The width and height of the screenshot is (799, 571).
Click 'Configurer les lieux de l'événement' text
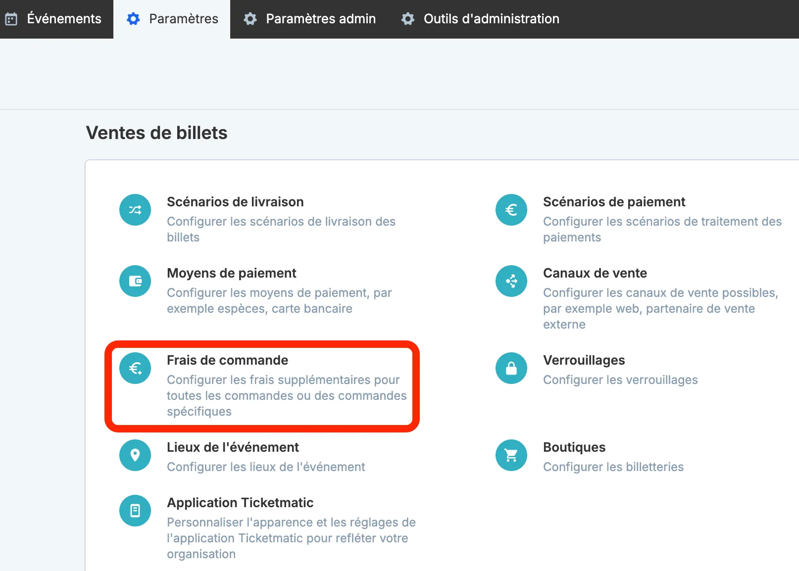(x=266, y=467)
